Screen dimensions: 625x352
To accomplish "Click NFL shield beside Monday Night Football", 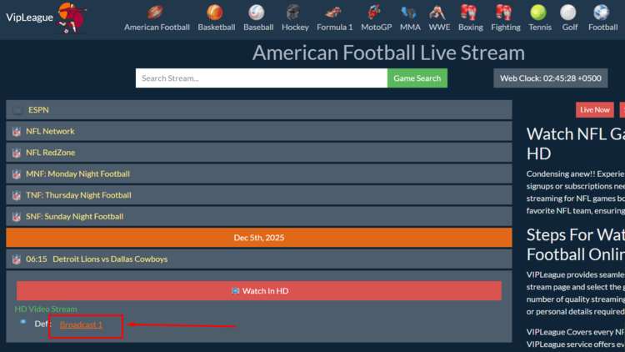I will pos(17,174).
